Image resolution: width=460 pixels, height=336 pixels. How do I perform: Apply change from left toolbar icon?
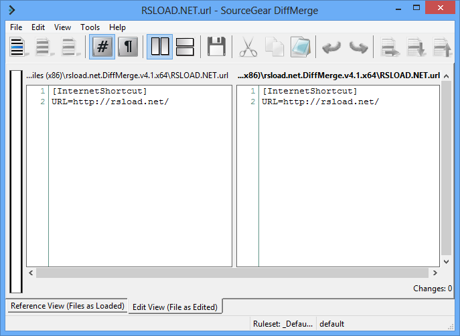click(x=390, y=47)
